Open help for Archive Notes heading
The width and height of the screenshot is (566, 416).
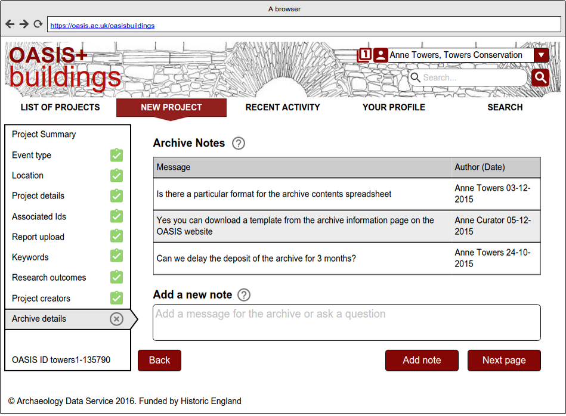tap(238, 143)
